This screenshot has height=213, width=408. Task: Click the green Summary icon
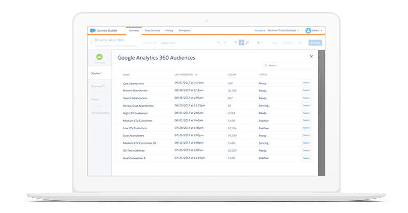pyautogui.click(x=99, y=57)
